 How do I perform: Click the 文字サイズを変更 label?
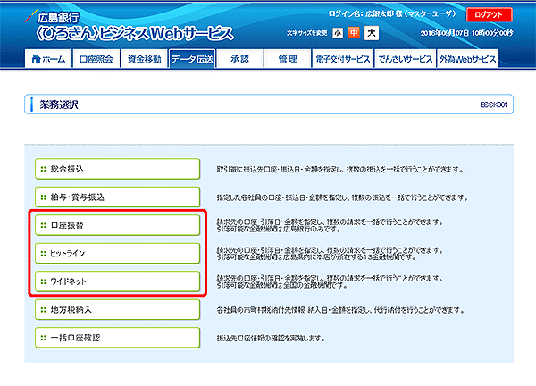[306, 33]
